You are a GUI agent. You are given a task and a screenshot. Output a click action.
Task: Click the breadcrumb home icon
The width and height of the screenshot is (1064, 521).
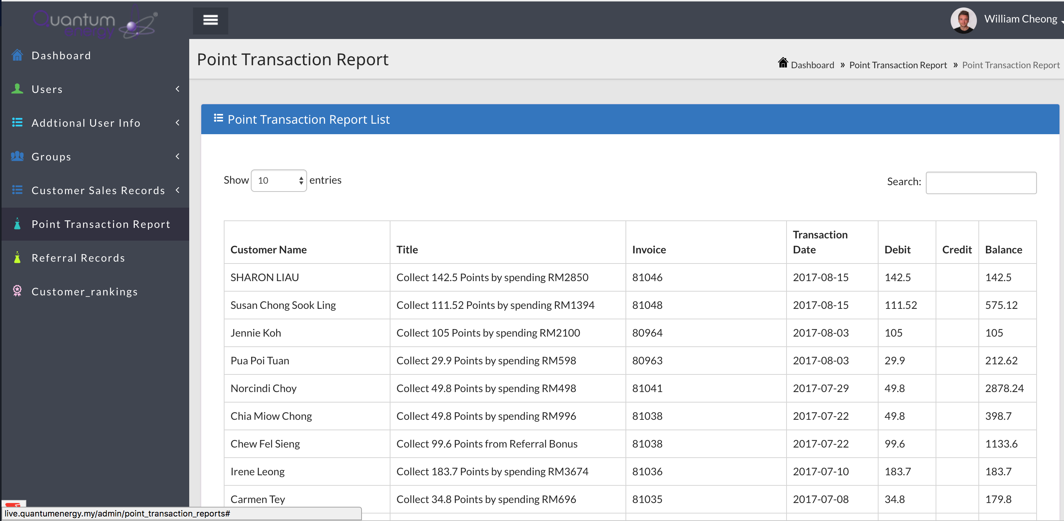click(x=782, y=63)
